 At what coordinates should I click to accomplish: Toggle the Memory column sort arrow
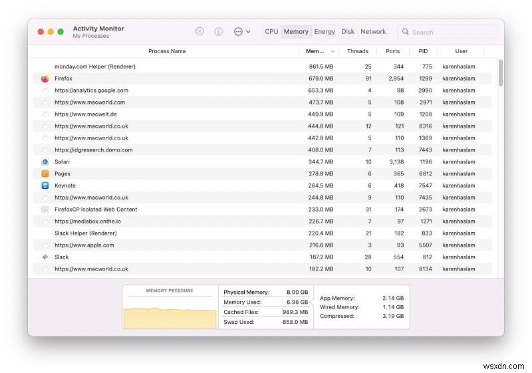tap(332, 52)
